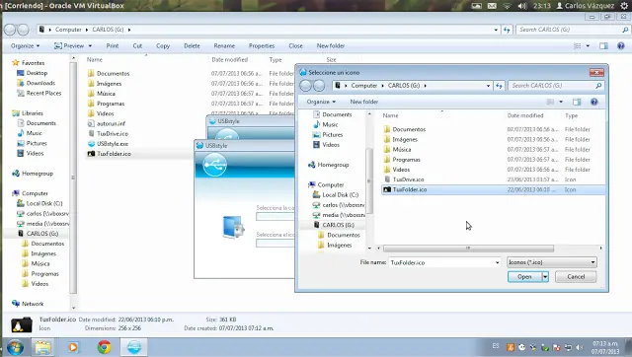Refresh the dialog's address bar location

(x=499, y=86)
